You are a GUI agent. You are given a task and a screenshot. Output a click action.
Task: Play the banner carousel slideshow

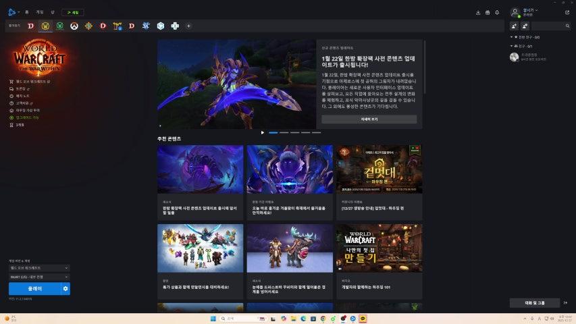[x=262, y=132]
